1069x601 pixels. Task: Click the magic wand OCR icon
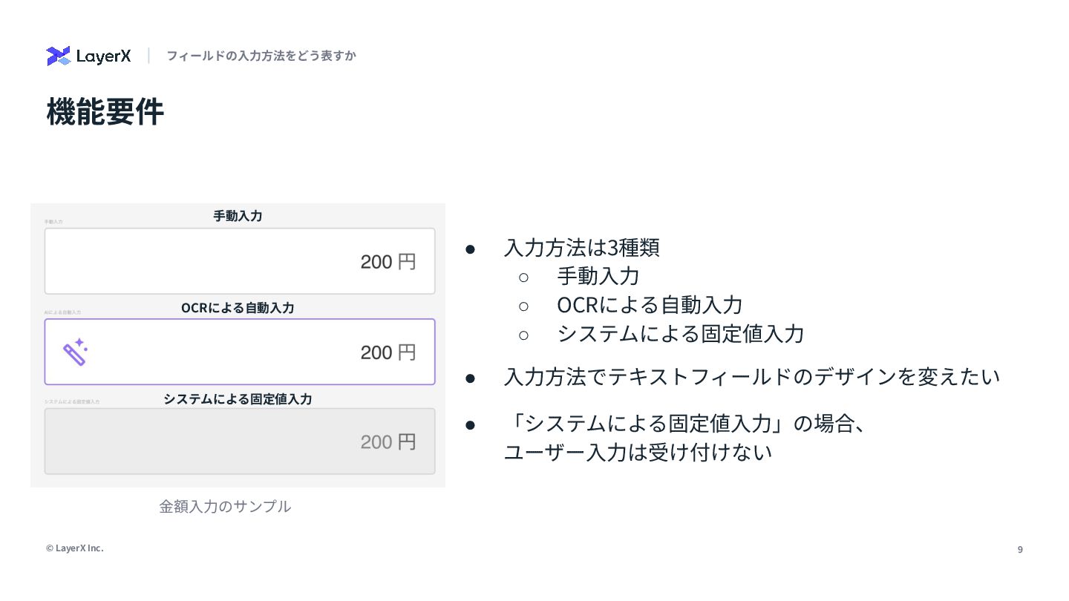[x=75, y=352]
